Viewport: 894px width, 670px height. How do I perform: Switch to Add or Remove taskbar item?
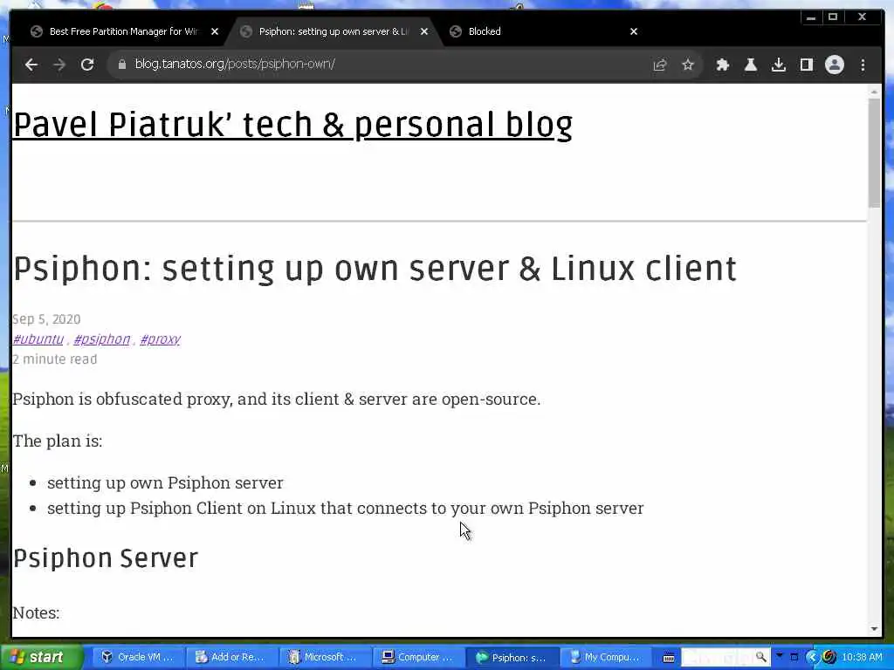point(230,657)
